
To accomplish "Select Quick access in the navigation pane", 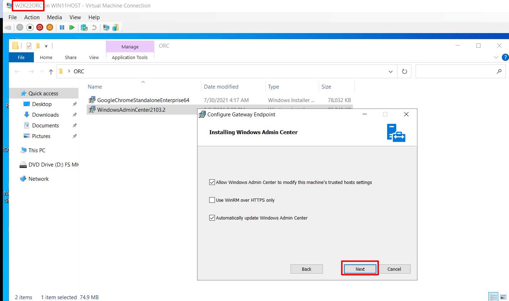I will [x=43, y=93].
